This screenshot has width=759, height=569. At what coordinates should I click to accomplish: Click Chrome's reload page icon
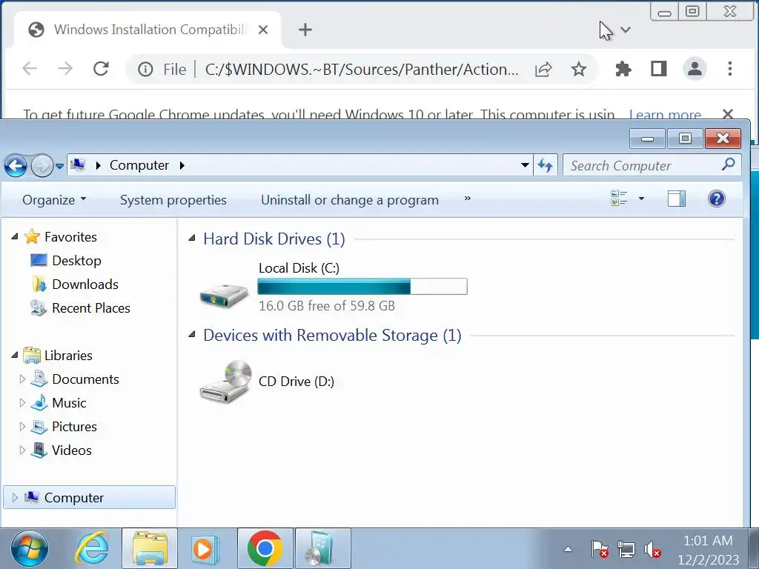(x=101, y=69)
